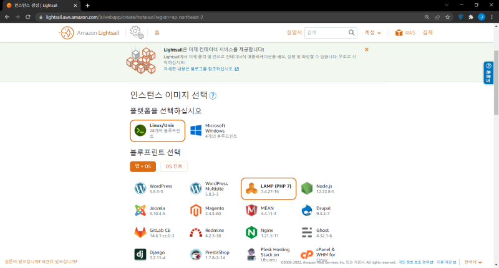The width and height of the screenshot is (499, 268).
Task: Open the Amazon Lightsail home logo
Action: tap(89, 33)
